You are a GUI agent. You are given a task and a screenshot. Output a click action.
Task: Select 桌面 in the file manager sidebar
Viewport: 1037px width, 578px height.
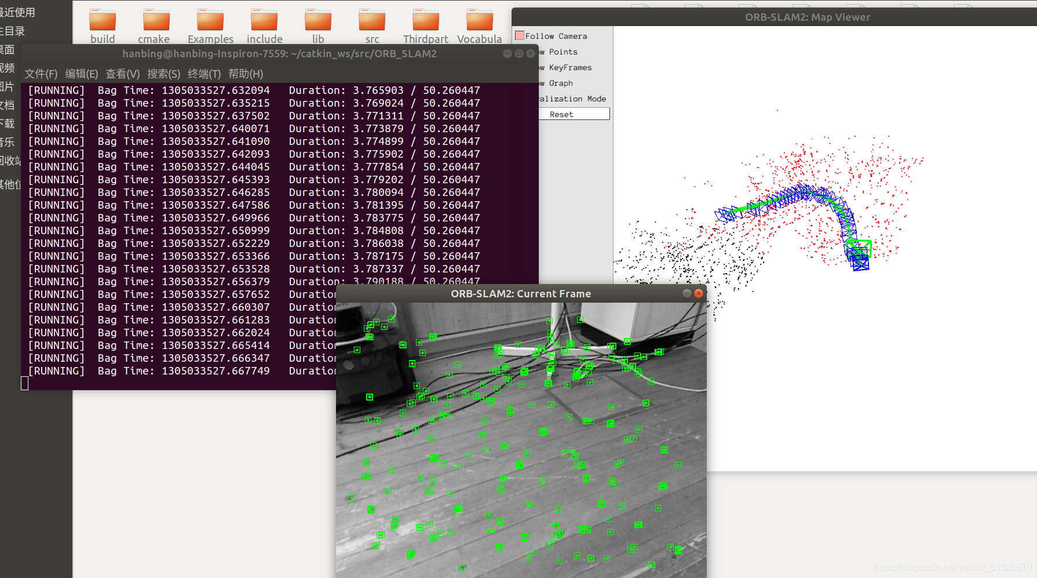[8, 49]
